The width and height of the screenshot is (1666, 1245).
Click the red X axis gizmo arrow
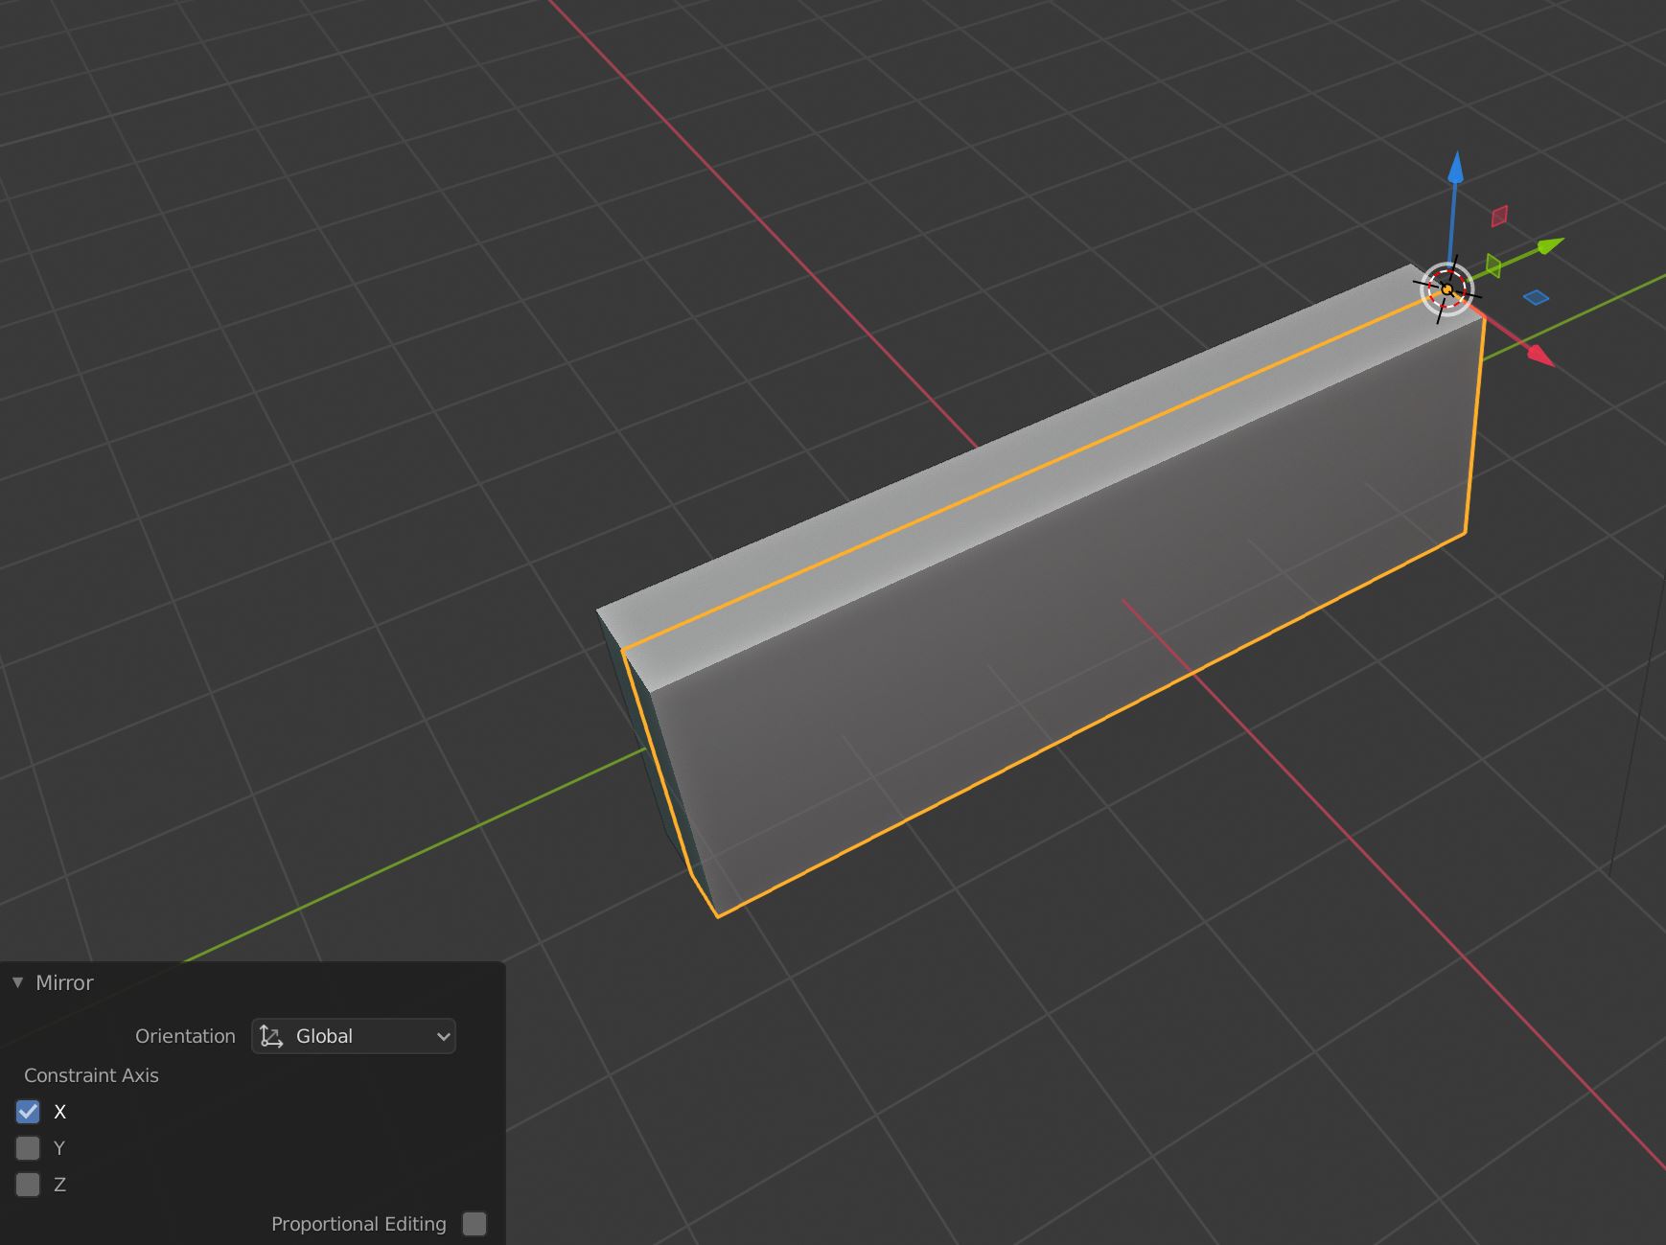pos(1539,356)
